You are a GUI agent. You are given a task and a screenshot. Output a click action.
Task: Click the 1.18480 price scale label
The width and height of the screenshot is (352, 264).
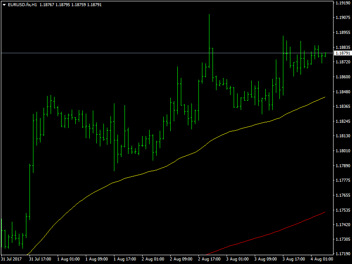[x=343, y=92]
